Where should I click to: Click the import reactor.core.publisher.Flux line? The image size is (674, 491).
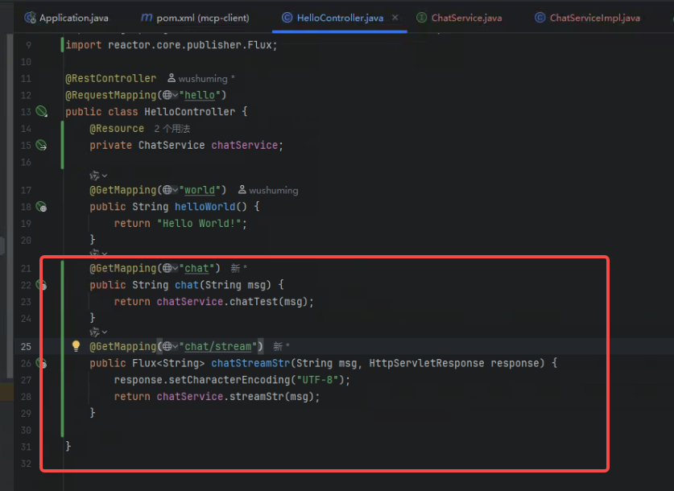coord(172,45)
